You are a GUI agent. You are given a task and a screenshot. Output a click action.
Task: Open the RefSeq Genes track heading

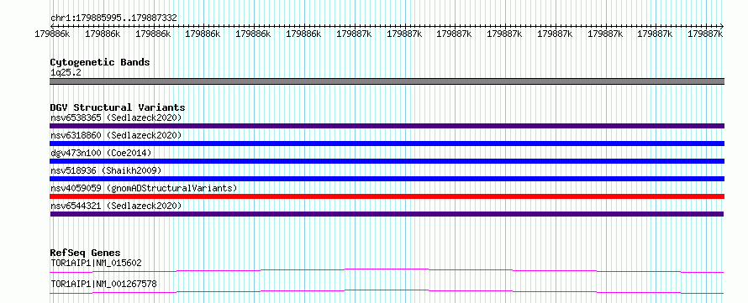(x=85, y=253)
